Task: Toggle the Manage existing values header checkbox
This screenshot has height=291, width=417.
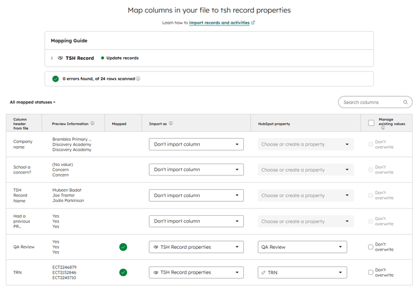Action: point(372,123)
